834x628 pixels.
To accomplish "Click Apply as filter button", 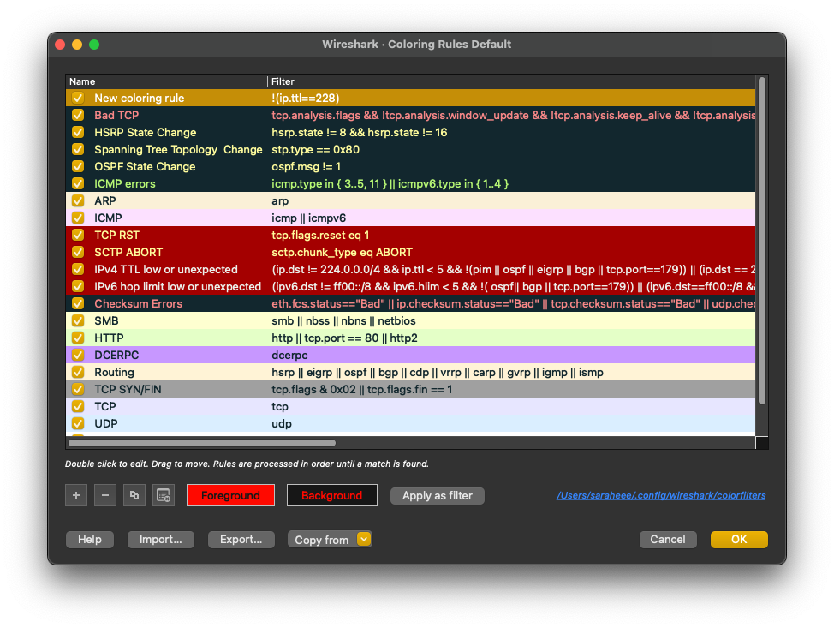I will 438,495.
